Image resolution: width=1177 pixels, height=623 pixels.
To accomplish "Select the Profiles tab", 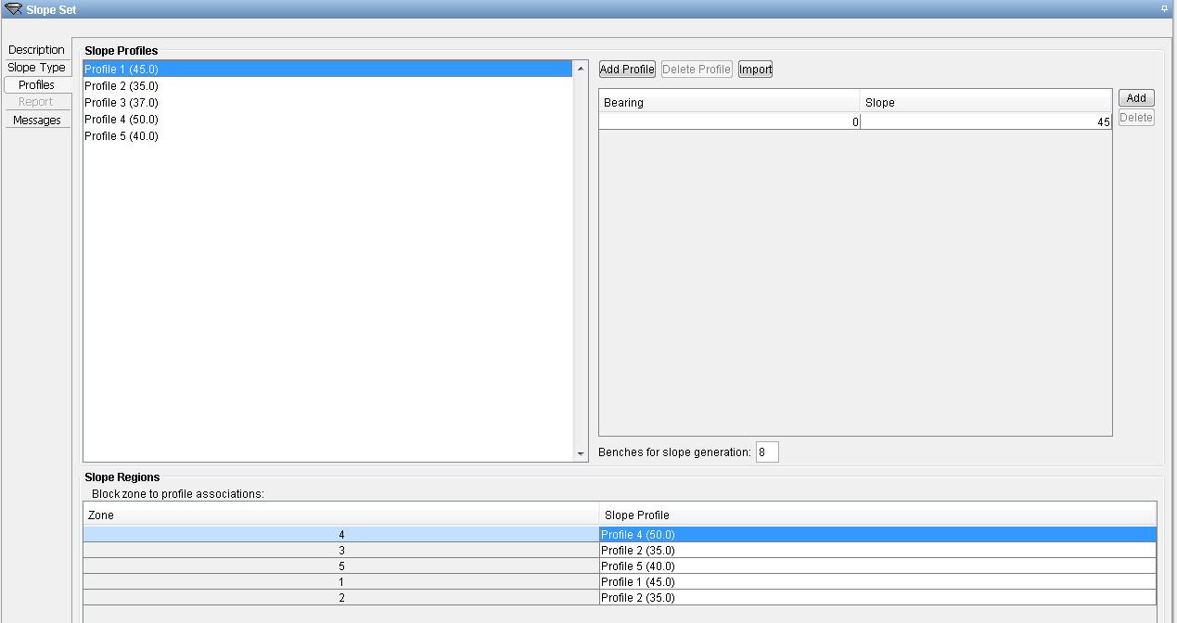I will 35,84.
